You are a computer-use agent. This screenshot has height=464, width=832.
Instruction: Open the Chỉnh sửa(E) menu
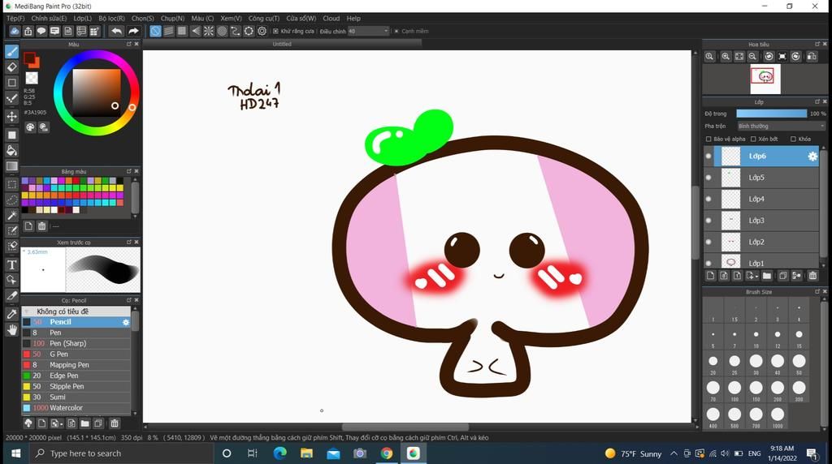click(49, 18)
